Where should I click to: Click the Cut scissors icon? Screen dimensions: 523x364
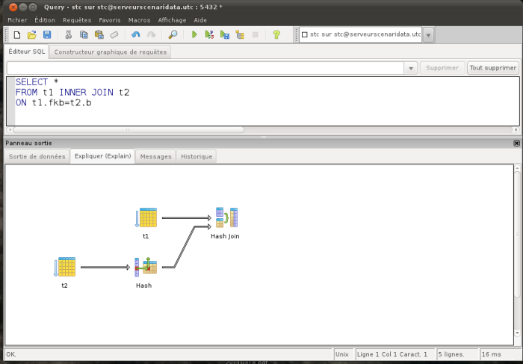click(69, 34)
